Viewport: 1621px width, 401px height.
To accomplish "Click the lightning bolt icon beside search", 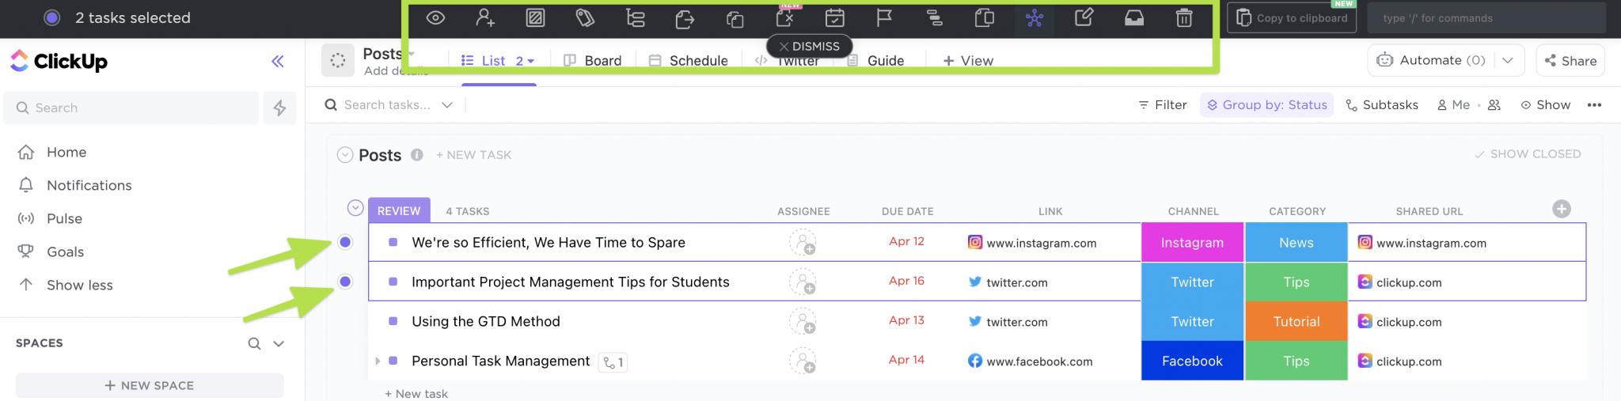I will pos(279,108).
